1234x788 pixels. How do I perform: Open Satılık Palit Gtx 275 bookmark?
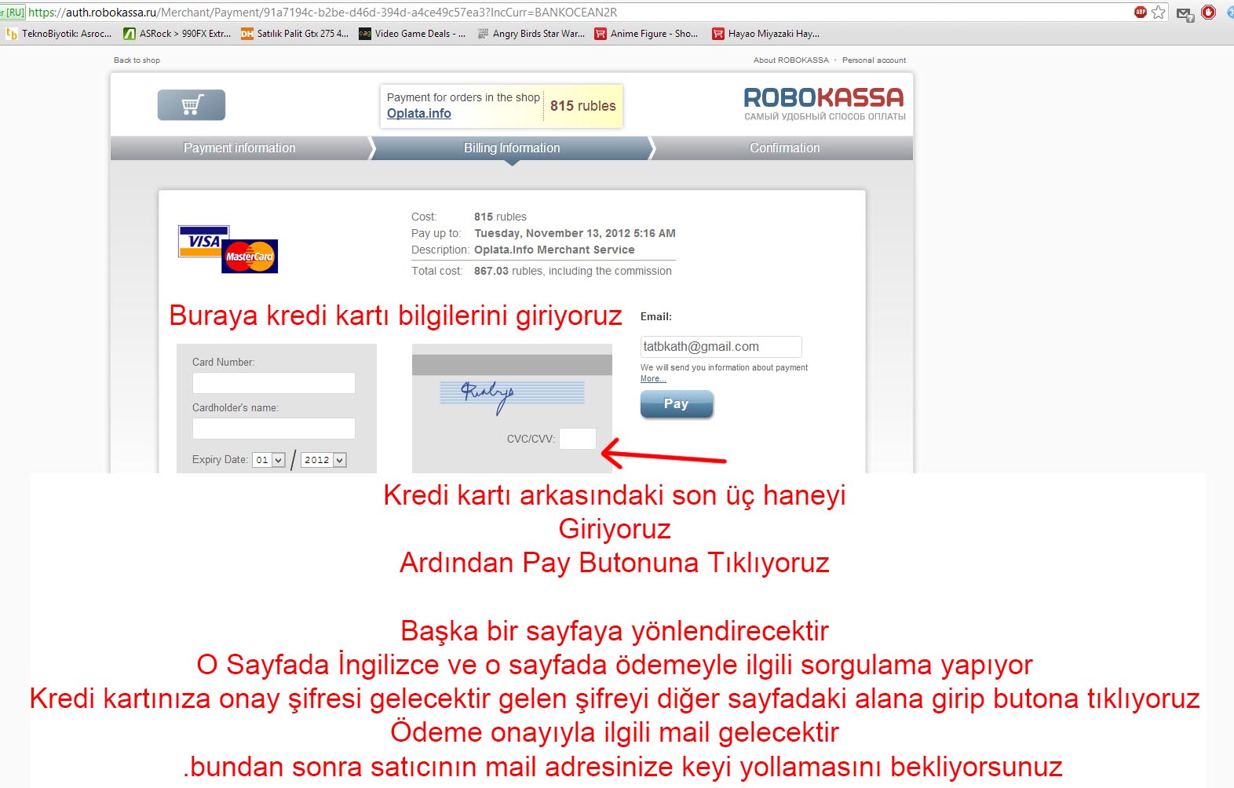tap(294, 34)
